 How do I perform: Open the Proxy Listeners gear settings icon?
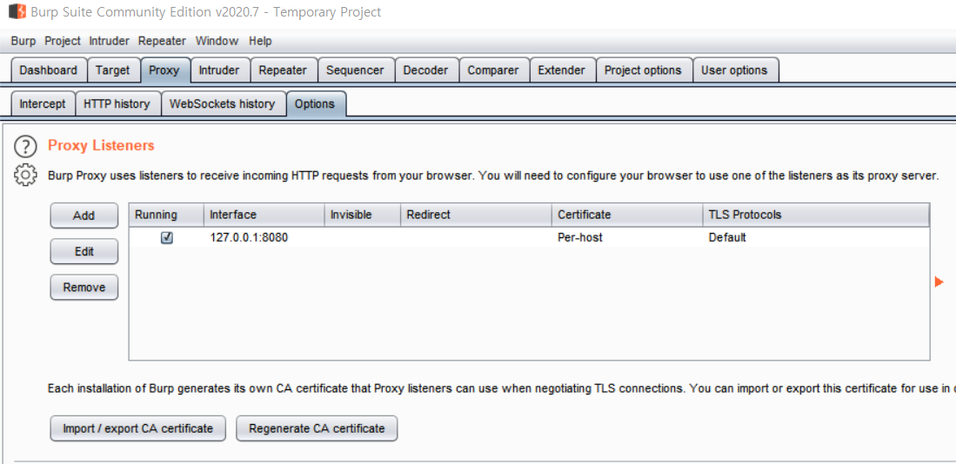click(x=24, y=176)
